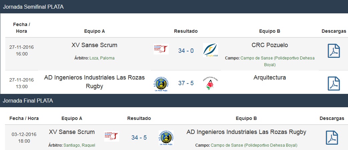Download PDF for Sanse Scrum vs CRC Pozuelo

[334, 51]
